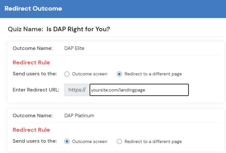
Task: Click 'Send users to the:' label under DAP Platinum
Action: tap(35, 141)
